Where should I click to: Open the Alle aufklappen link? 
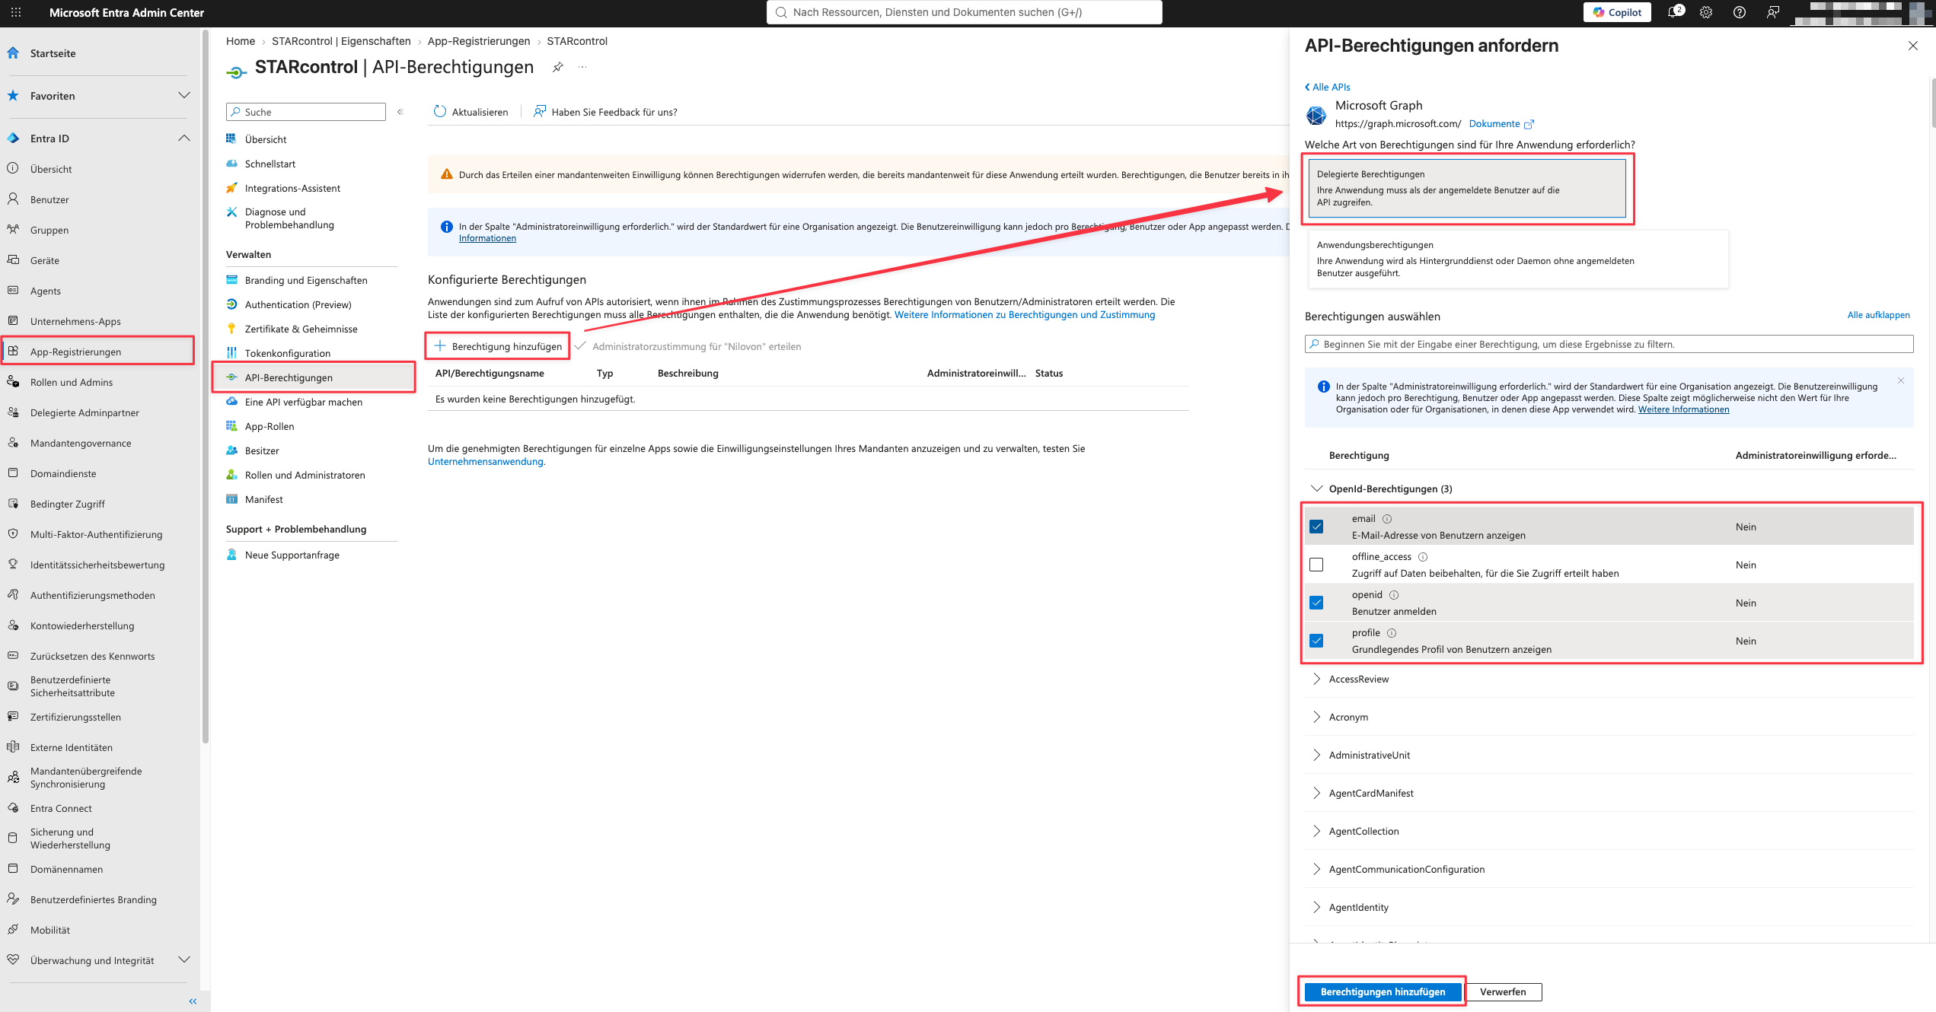1878,315
